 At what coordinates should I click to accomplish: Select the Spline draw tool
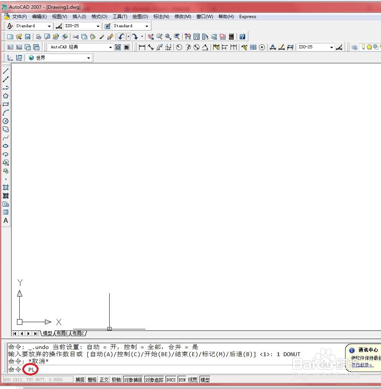click(6, 138)
